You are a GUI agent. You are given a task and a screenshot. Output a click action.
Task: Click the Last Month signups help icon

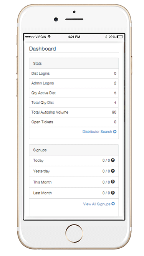[x=113, y=193]
